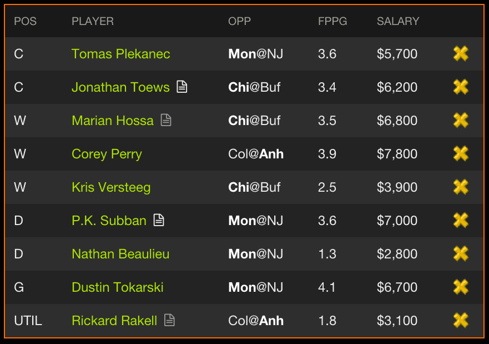
Task: Click the POS column header
Action: (26, 22)
